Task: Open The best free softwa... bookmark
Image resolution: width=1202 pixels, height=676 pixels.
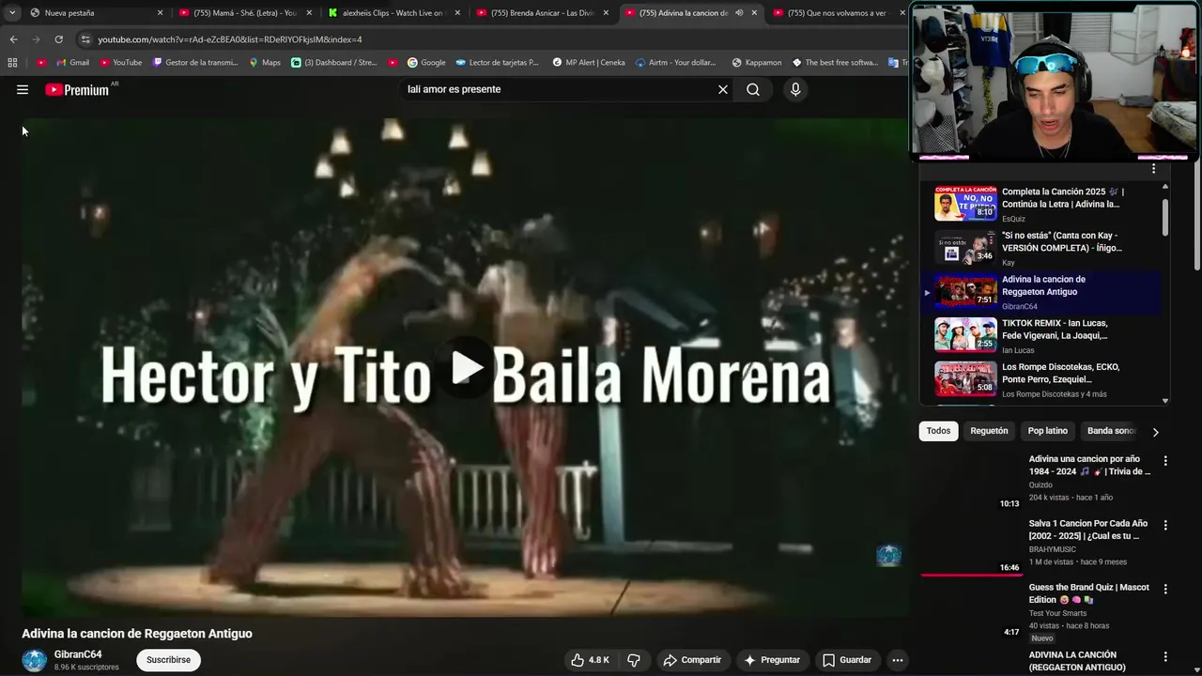Action: (x=836, y=63)
